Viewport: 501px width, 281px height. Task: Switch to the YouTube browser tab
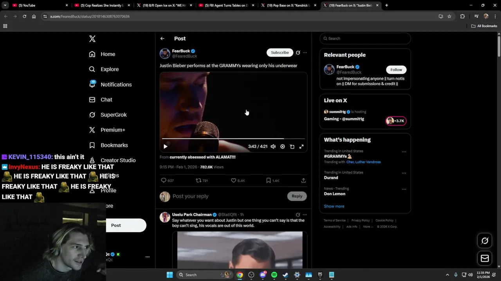pos(39,5)
